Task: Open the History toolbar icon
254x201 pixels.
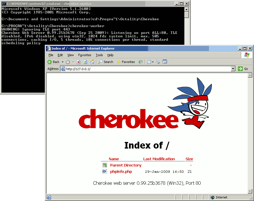Action: pyautogui.click(x=140, y=62)
